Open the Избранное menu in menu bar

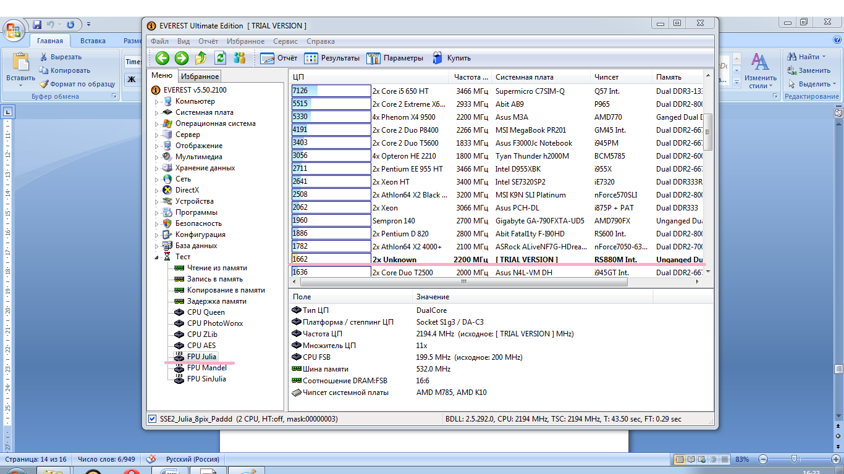(245, 41)
